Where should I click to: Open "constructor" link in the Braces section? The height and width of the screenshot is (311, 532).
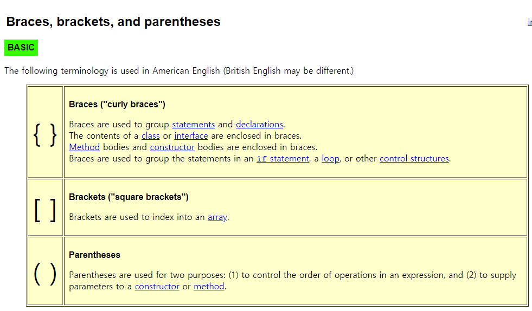(x=172, y=147)
